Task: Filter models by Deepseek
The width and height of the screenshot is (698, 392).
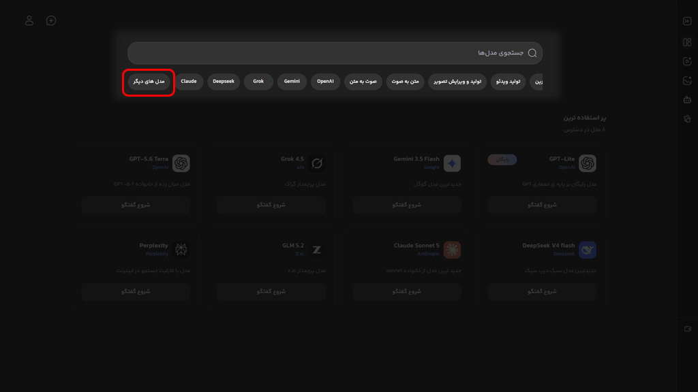Action: [x=224, y=82]
